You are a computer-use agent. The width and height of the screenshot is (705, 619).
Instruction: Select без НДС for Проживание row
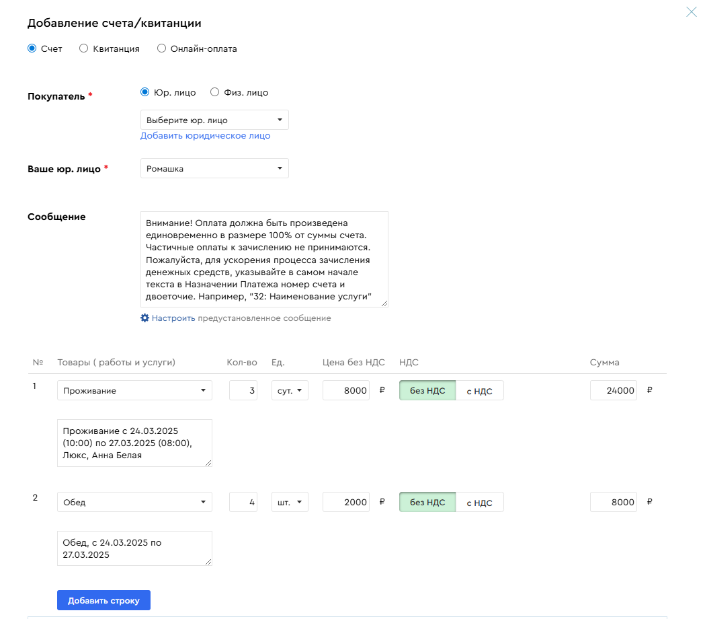(x=427, y=390)
